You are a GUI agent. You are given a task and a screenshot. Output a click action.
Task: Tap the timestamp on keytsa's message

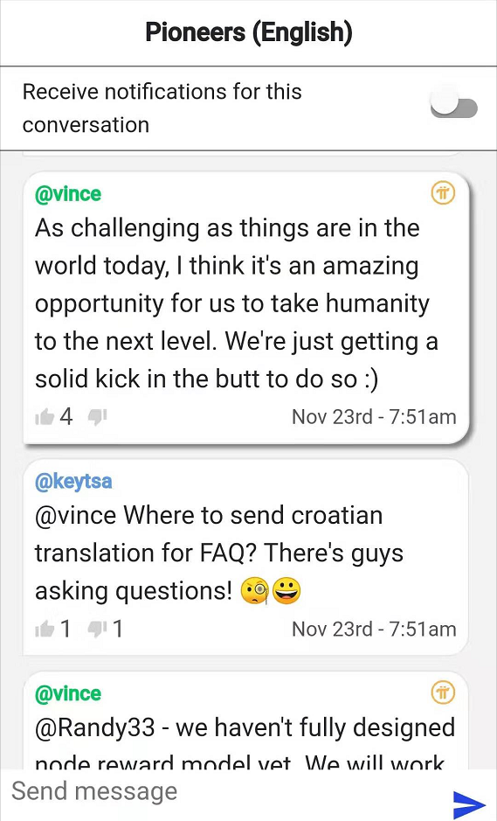pyautogui.click(x=374, y=629)
